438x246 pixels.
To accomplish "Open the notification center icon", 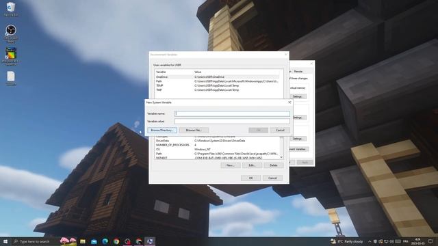I will point(430,241).
